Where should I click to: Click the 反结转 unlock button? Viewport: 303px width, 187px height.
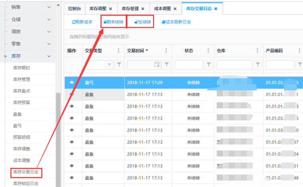click(x=143, y=22)
